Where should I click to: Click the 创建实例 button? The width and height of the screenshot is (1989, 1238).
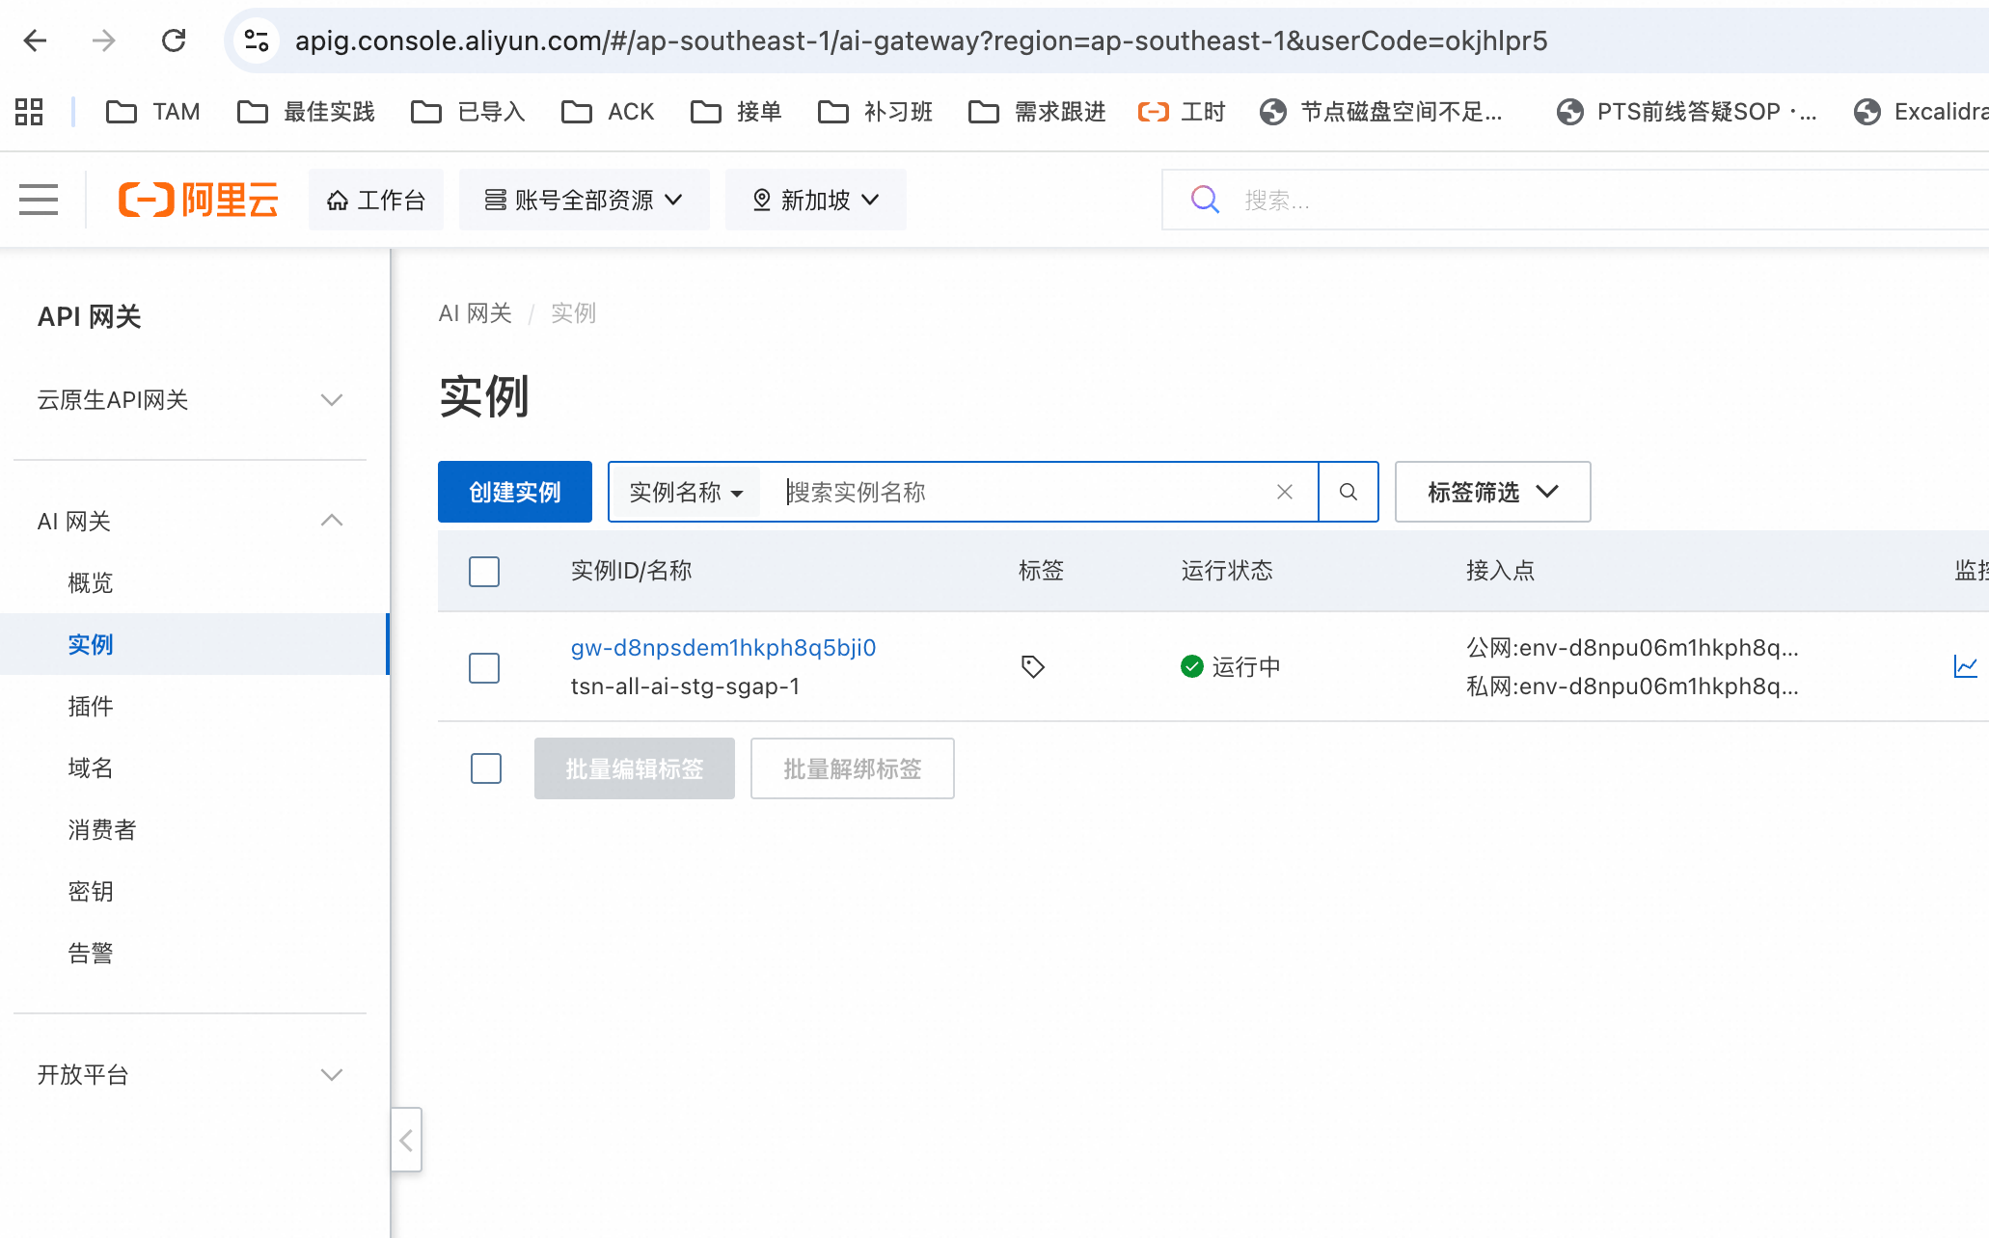[515, 492]
